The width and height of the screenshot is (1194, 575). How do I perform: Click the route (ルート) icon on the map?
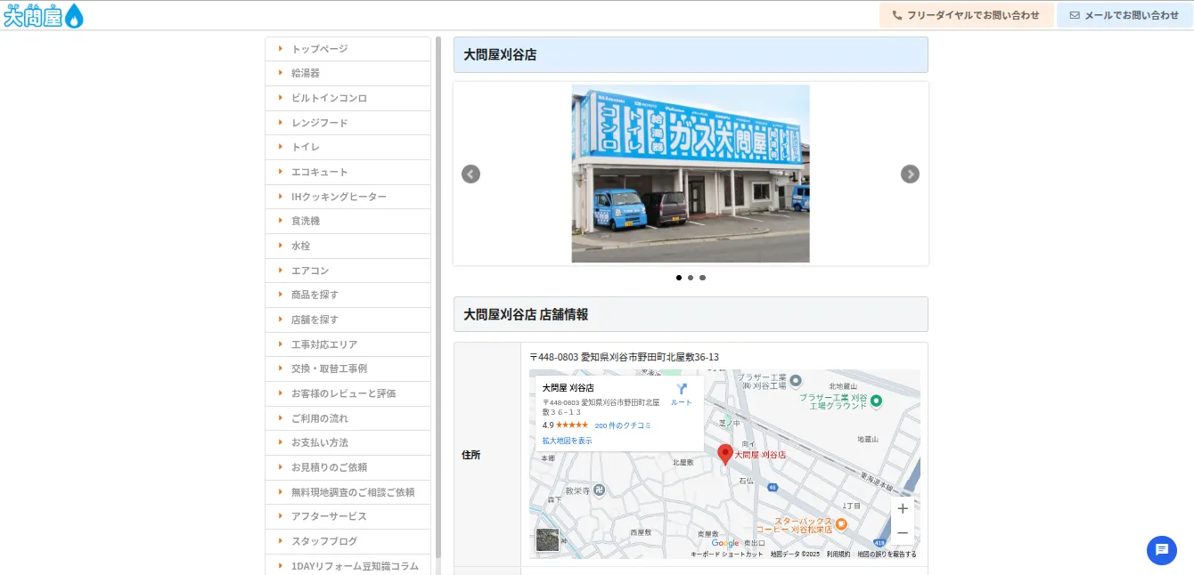coord(682,389)
